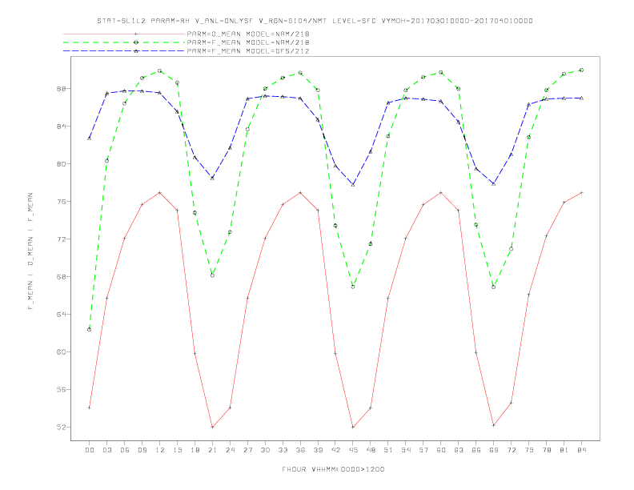The height and width of the screenshot is (490, 634).
Task: Click y-axis tick label 84
Action: [62, 127]
